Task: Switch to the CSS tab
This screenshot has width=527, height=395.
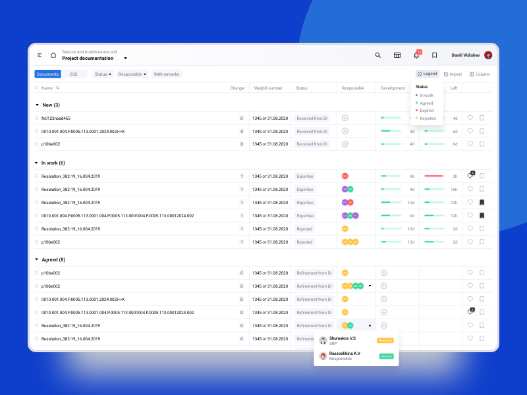Action: 74,74
